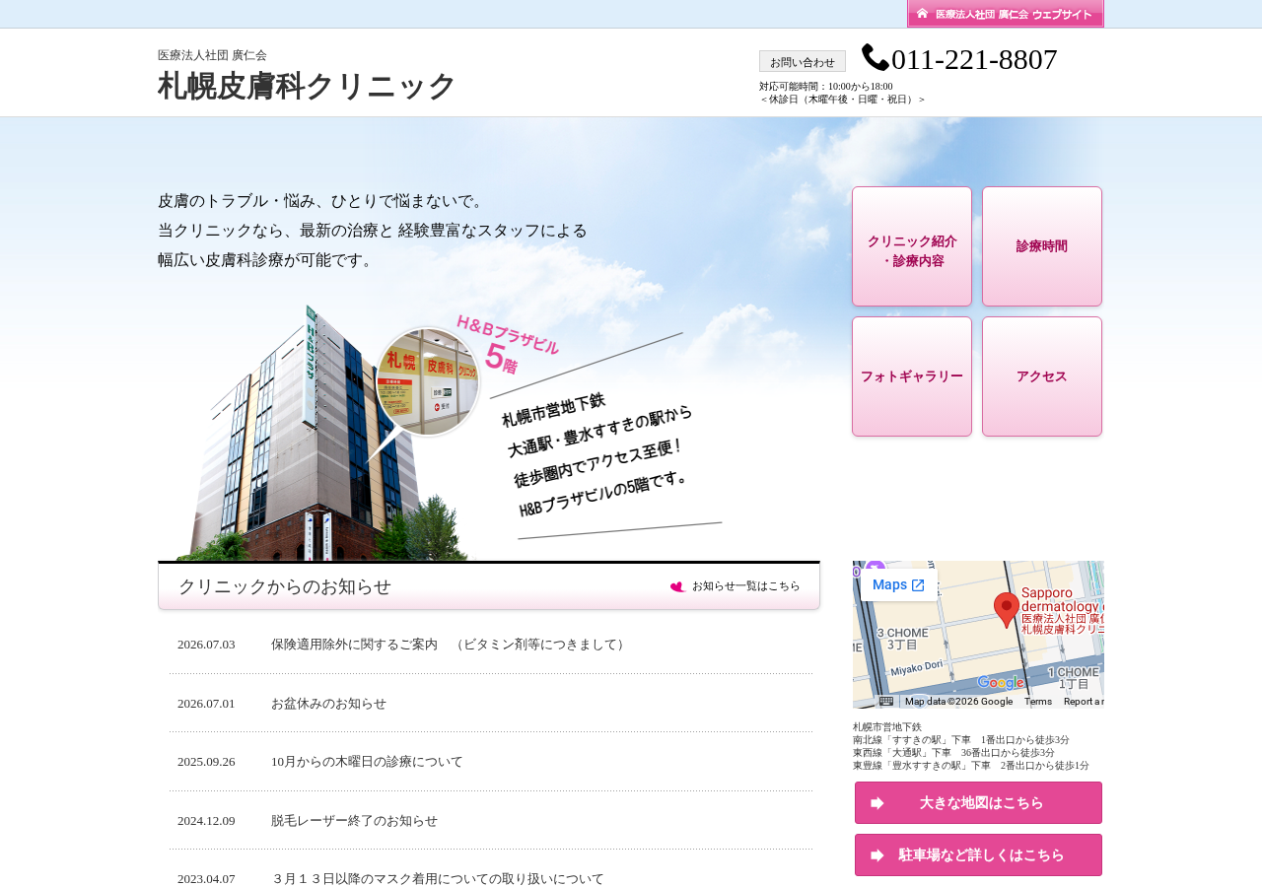Open お盆休みのお知らせ news item

click(x=328, y=704)
